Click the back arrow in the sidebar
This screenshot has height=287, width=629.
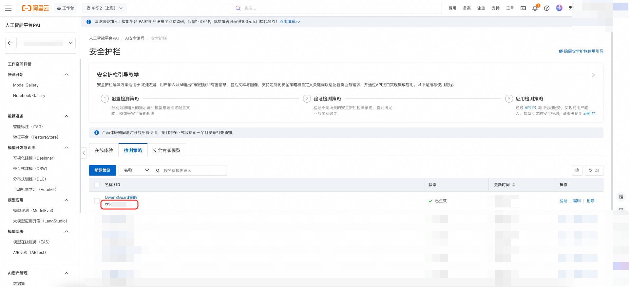point(10,43)
